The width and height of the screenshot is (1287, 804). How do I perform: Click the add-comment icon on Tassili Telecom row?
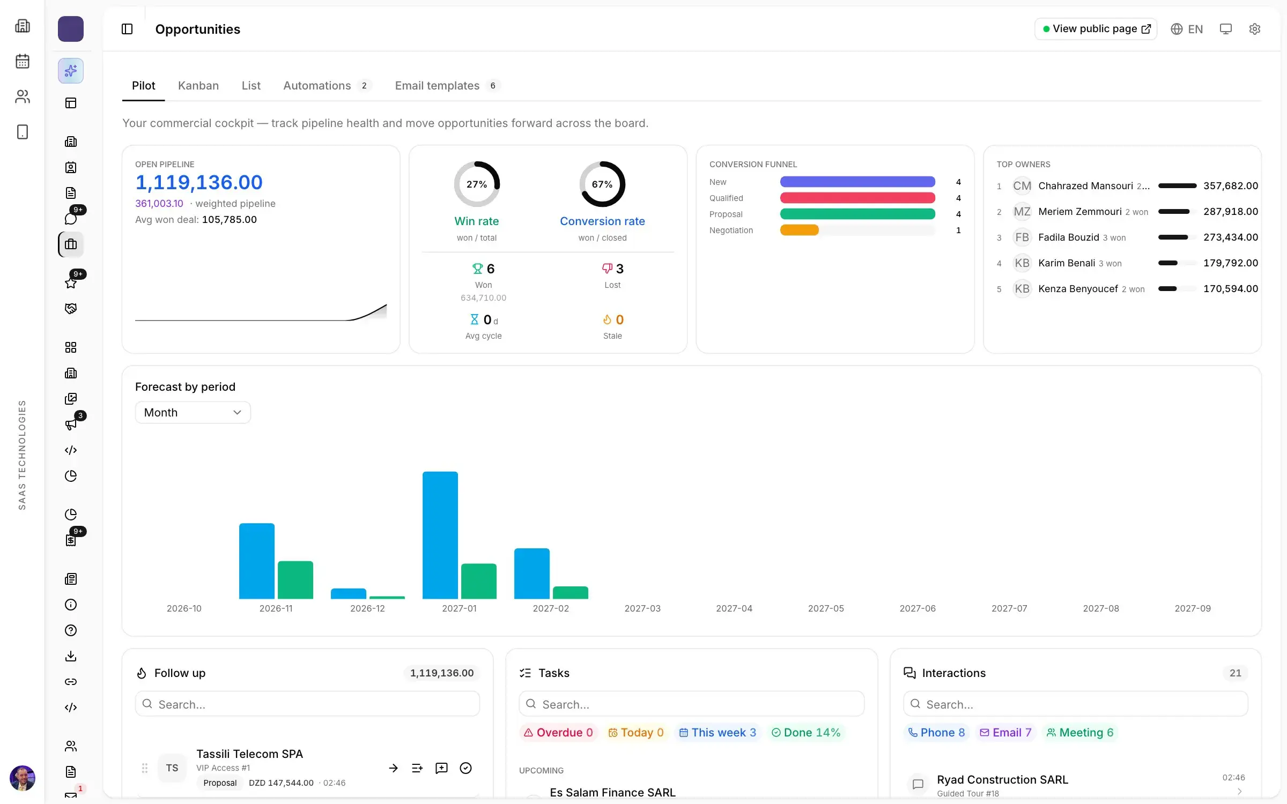coord(441,768)
